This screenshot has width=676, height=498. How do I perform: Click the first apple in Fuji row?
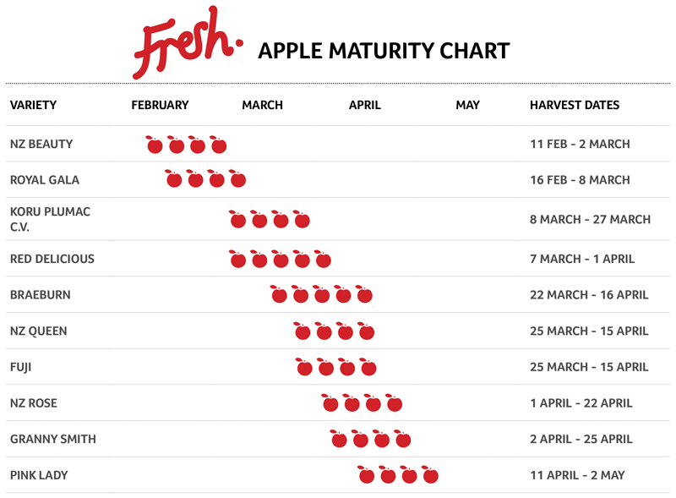pos(304,367)
